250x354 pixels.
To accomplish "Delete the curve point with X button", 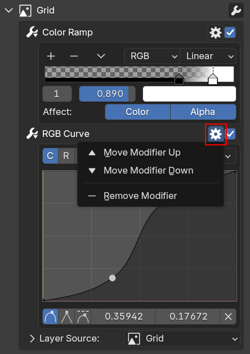I will pyautogui.click(x=228, y=317).
